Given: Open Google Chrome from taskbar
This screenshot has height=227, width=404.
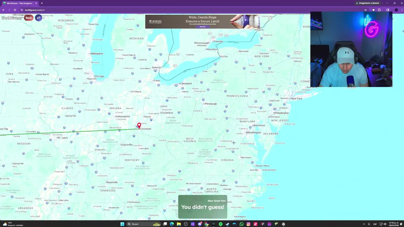Looking at the screenshot, I should click(x=207, y=224).
